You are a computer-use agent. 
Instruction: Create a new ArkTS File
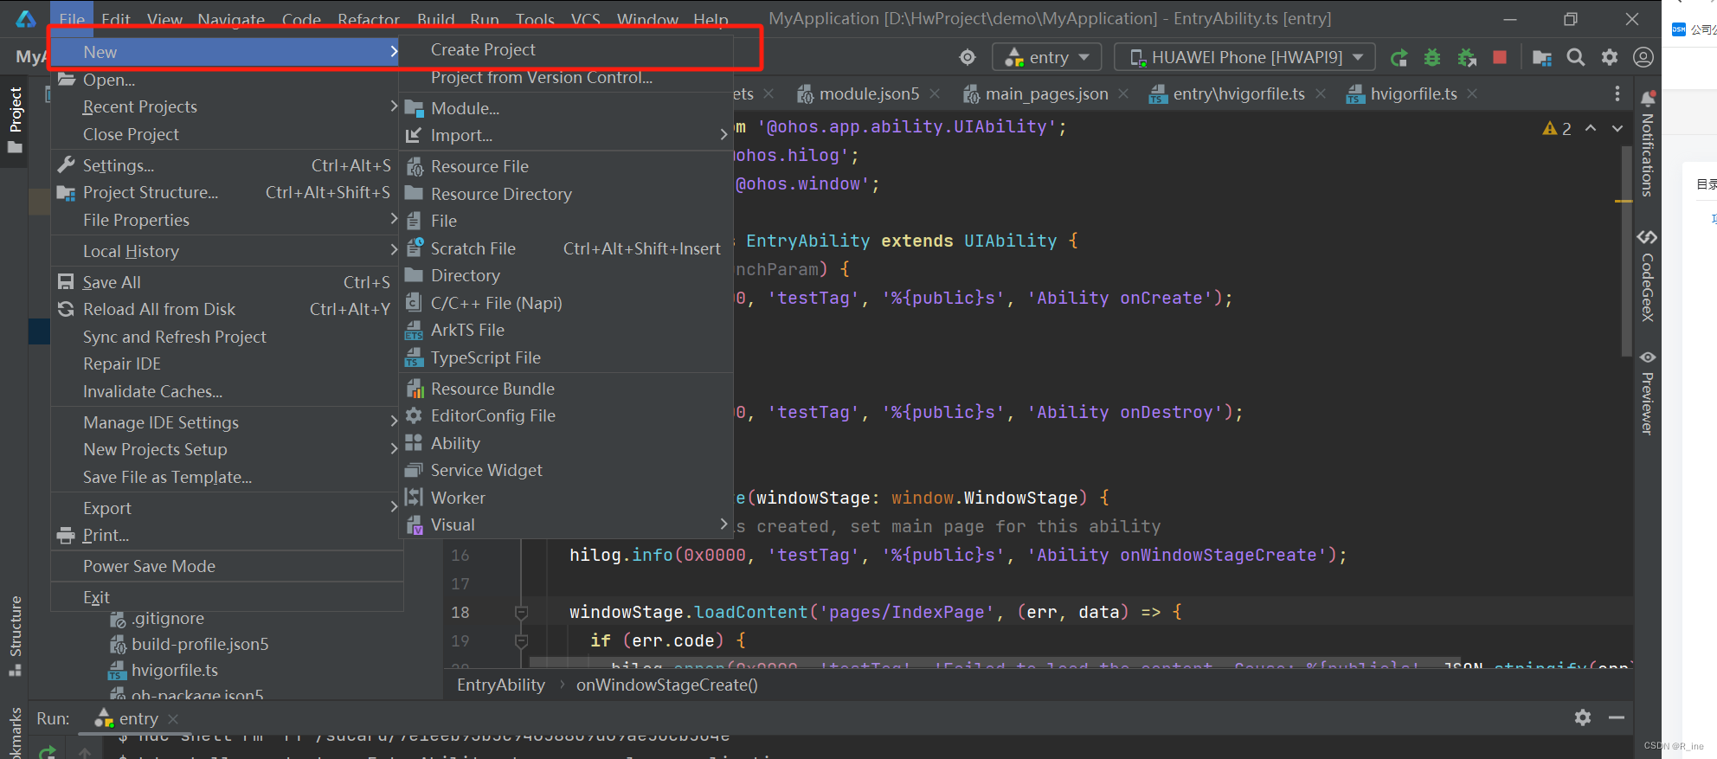[x=566, y=330]
